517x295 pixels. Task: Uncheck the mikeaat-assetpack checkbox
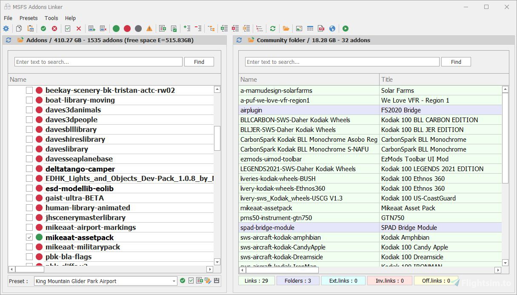pos(29,237)
